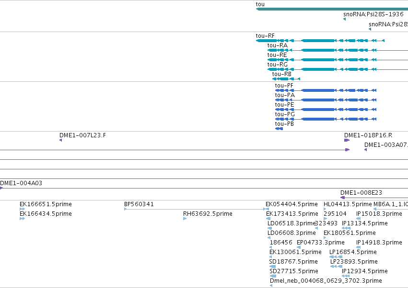
Task: Click the snoRNA:Psi28S-1936 label
Action: point(373,14)
